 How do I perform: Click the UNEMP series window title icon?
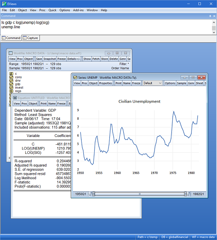75,77
